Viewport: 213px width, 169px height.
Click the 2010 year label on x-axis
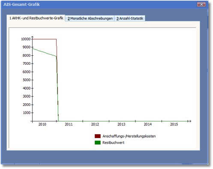(x=42, y=124)
